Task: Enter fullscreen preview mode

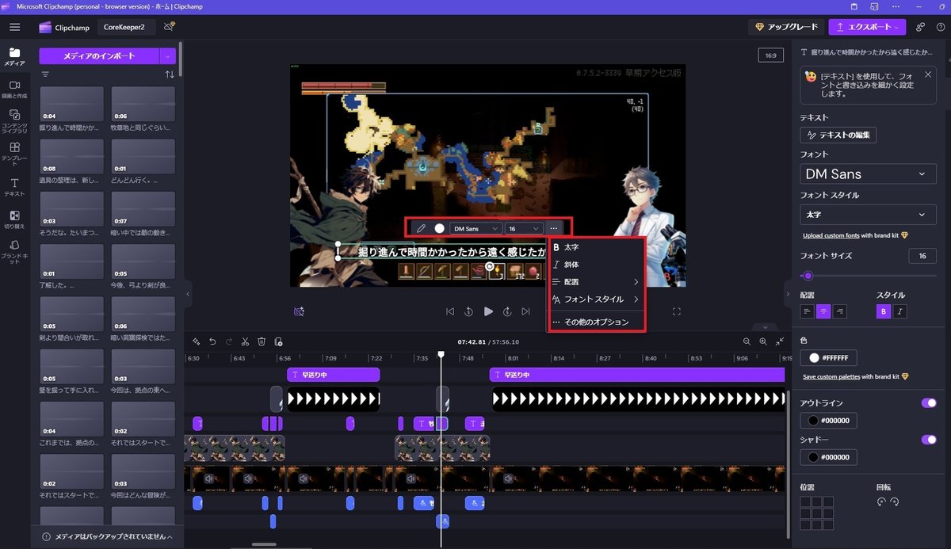Action: coord(677,312)
